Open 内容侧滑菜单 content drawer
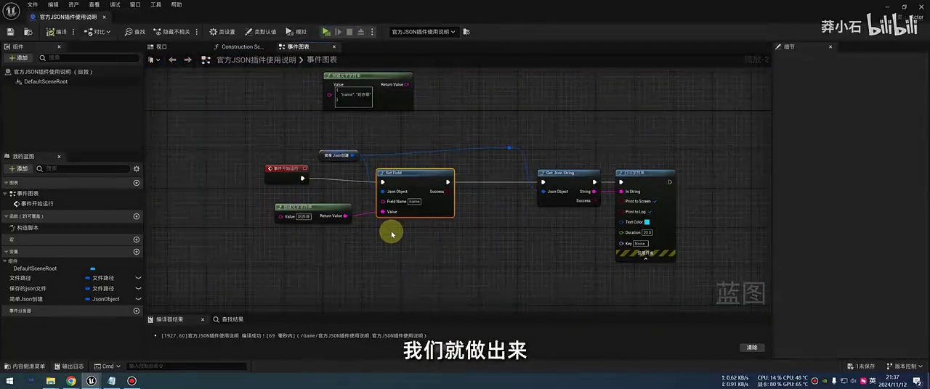The image size is (930, 389). pos(25,367)
